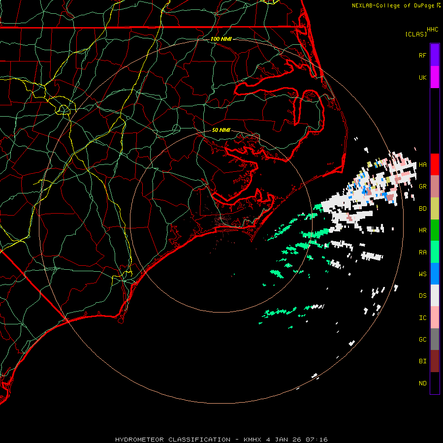The width and height of the screenshot is (443, 443).
Task: Click the GR legend label
Action: (422, 187)
